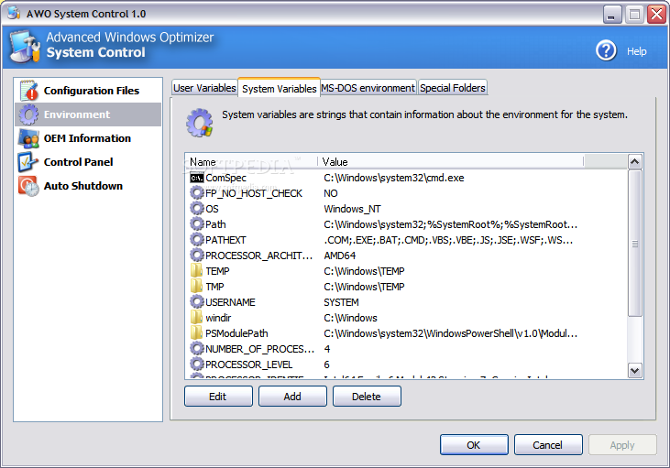
Task: Click the PSModulePath variable name
Action: tap(236, 333)
